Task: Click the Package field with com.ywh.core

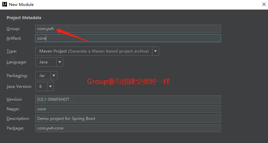Action: click(x=128, y=128)
